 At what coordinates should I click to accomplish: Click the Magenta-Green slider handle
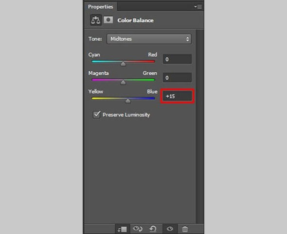[123, 82]
